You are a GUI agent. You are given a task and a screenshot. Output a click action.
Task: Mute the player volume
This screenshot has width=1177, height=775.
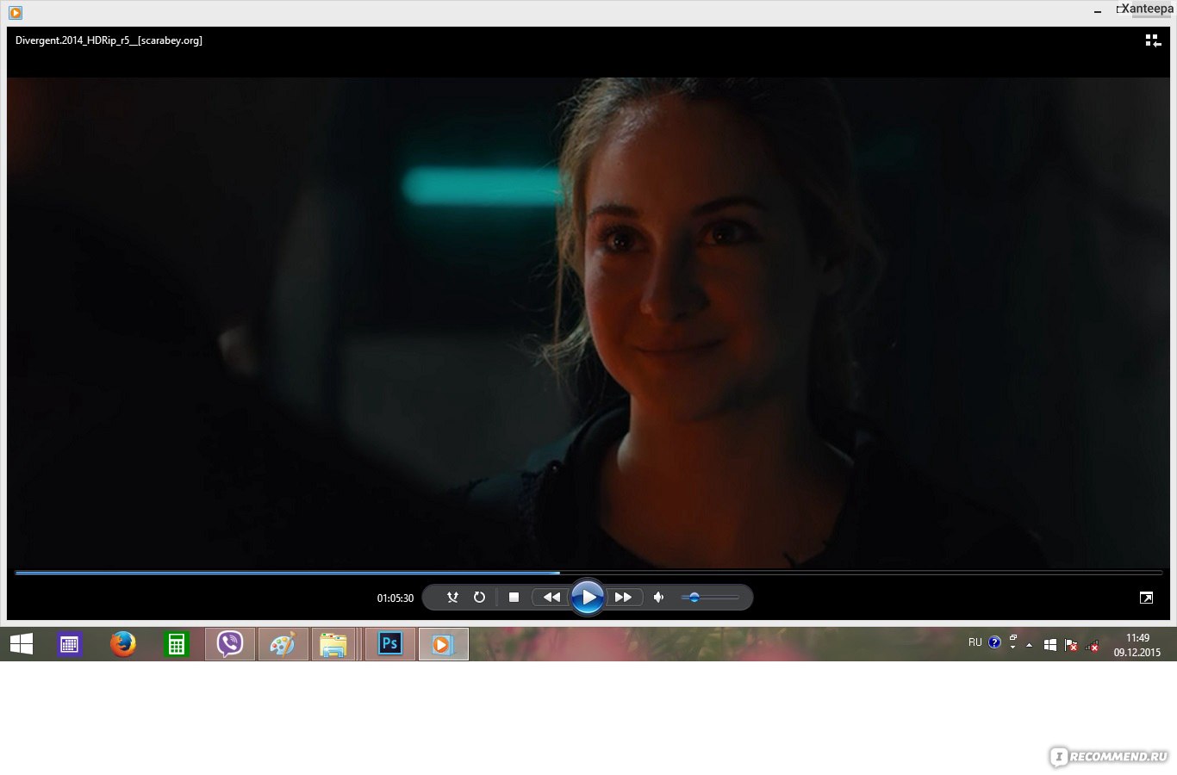tap(659, 598)
